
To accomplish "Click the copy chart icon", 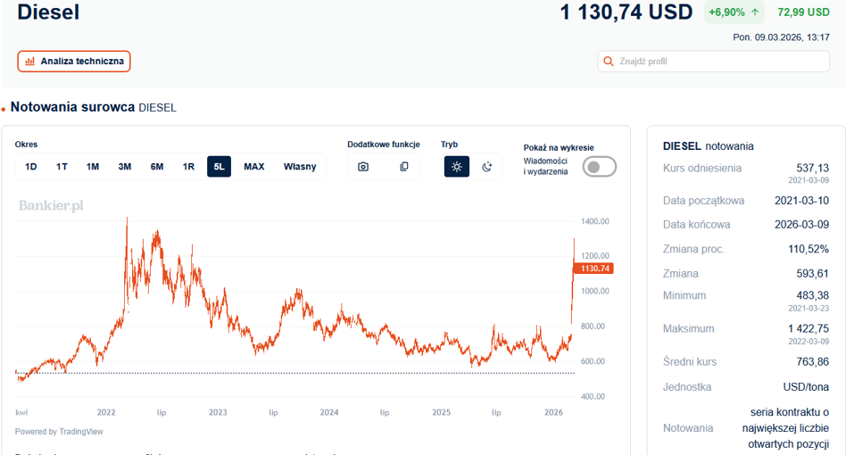I will (x=404, y=167).
